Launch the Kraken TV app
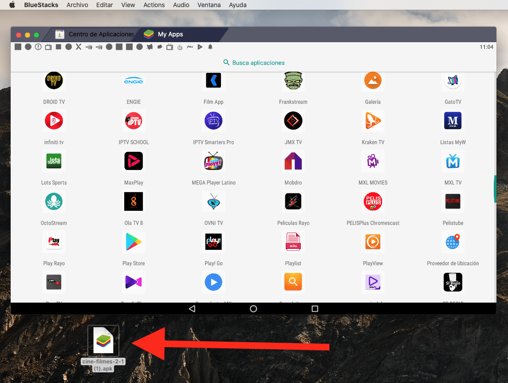Screen dimensions: 508x383 373,121
